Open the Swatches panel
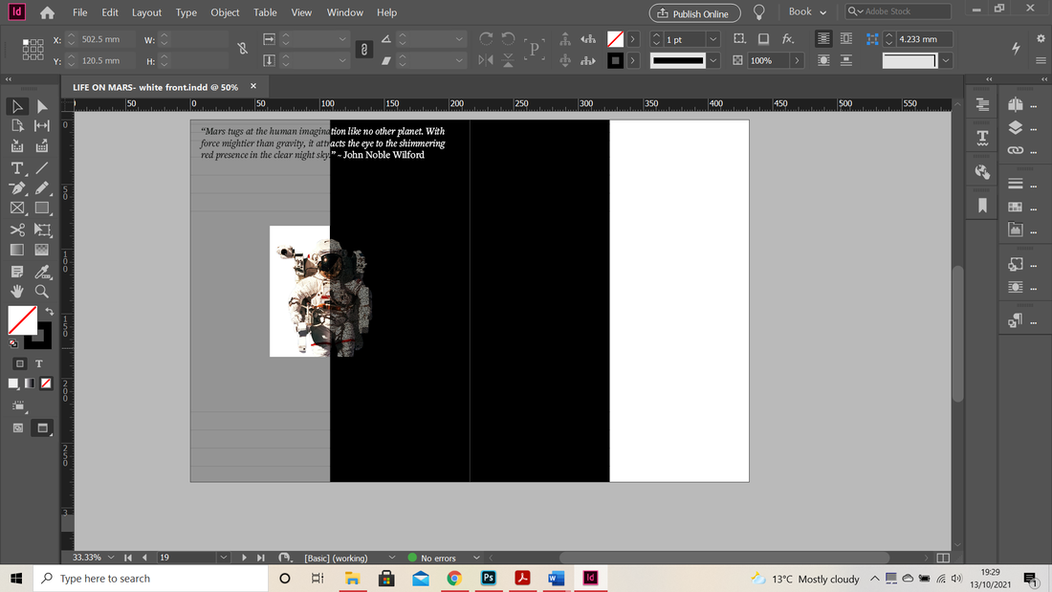 (1015, 207)
